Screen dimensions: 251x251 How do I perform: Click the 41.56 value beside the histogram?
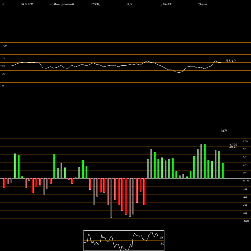coord(233,145)
